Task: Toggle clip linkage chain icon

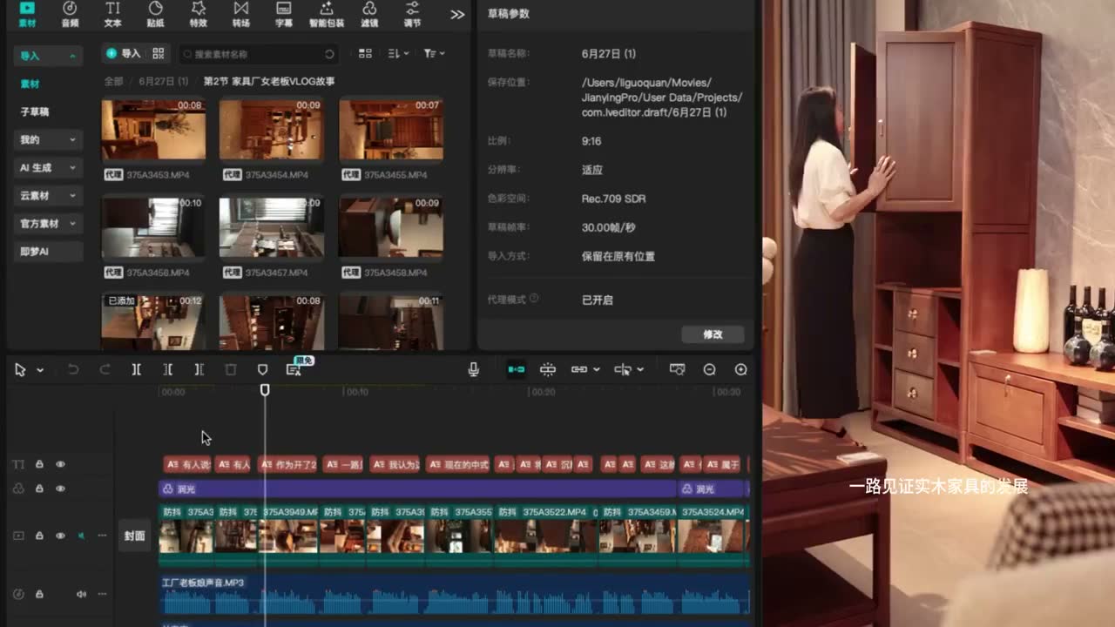Action: click(x=579, y=370)
